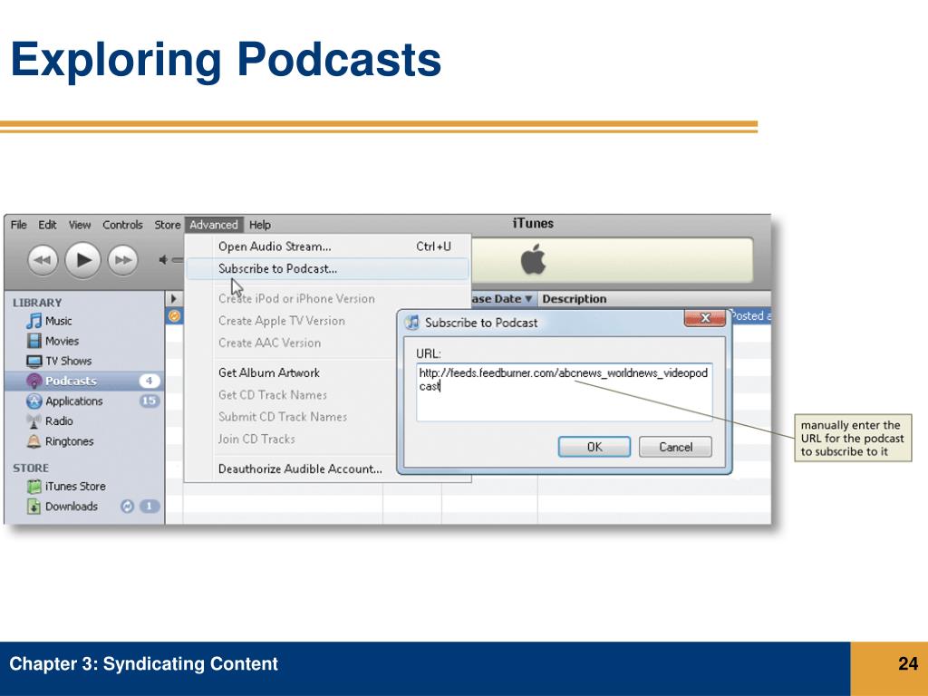Screen dimensions: 928x696
Task: Close the Advanced menu
Action: coord(214,225)
